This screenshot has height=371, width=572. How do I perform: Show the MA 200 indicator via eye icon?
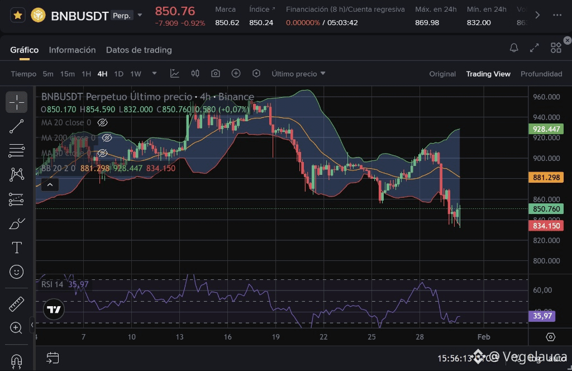(x=107, y=137)
